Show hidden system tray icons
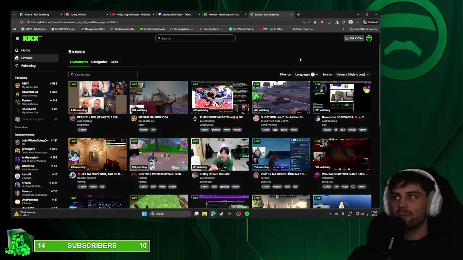This screenshot has width=463, height=260. coord(330,214)
